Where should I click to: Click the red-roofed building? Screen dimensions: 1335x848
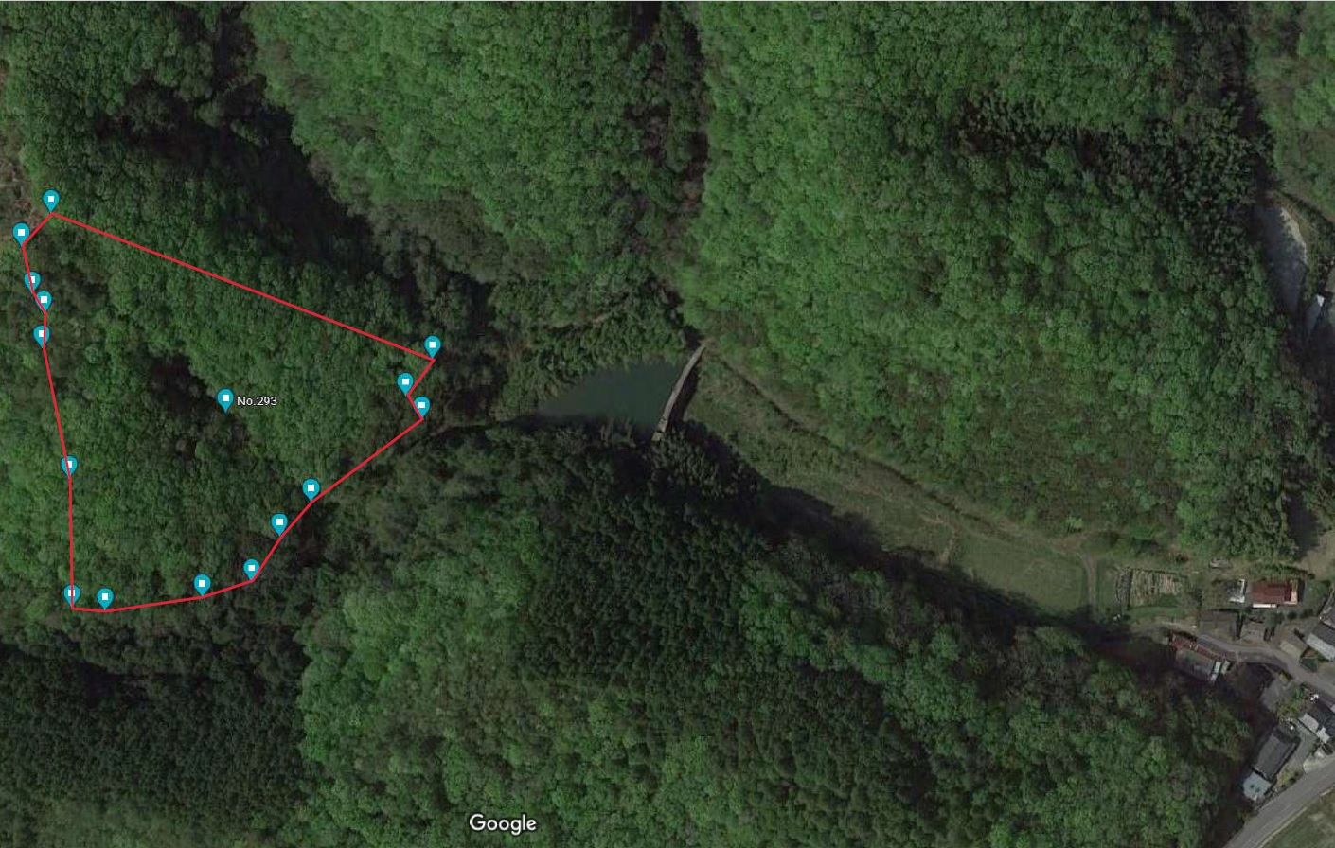pos(1274,593)
